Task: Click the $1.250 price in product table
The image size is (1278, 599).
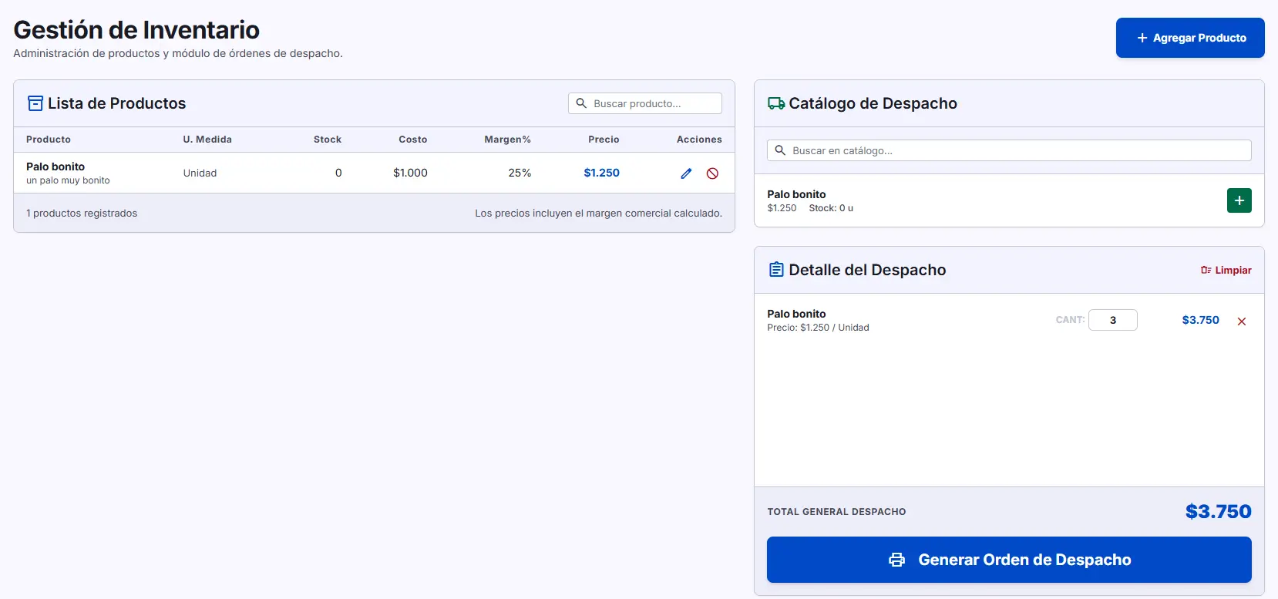Action: (x=601, y=173)
